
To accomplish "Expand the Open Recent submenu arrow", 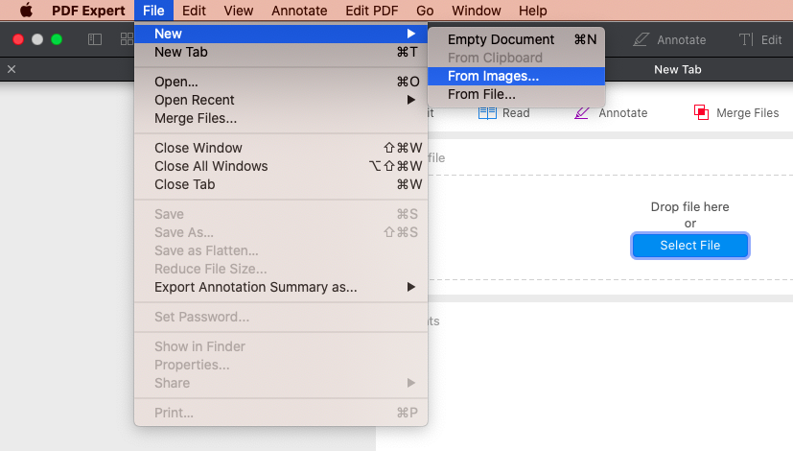I will pos(410,100).
